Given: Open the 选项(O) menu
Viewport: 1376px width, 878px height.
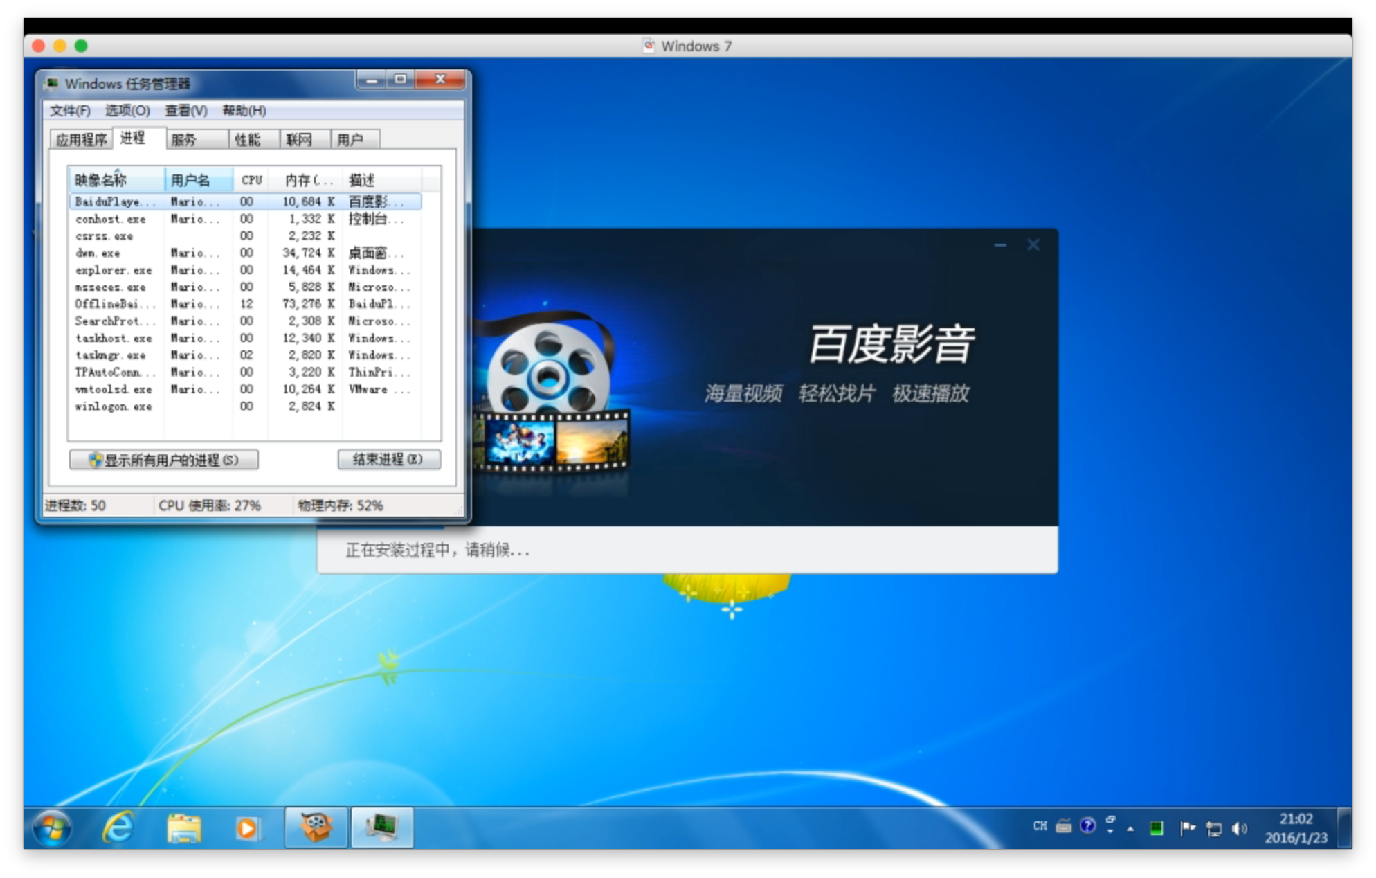Looking at the screenshot, I should click(x=127, y=111).
